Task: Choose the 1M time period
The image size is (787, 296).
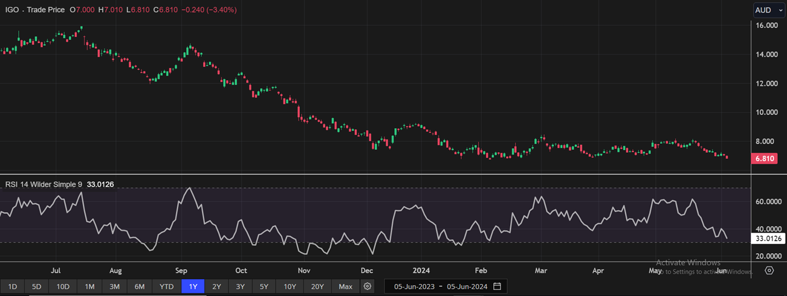Action: point(89,286)
